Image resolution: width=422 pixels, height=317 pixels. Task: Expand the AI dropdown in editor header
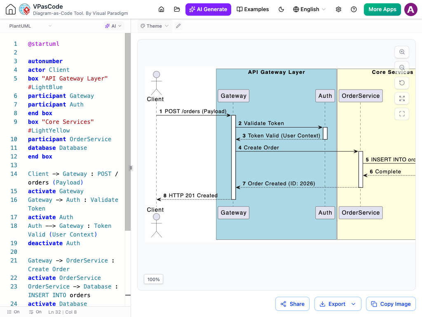click(113, 26)
